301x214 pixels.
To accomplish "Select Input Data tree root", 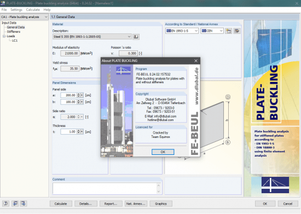I will pyautogui.click(x=9, y=23).
